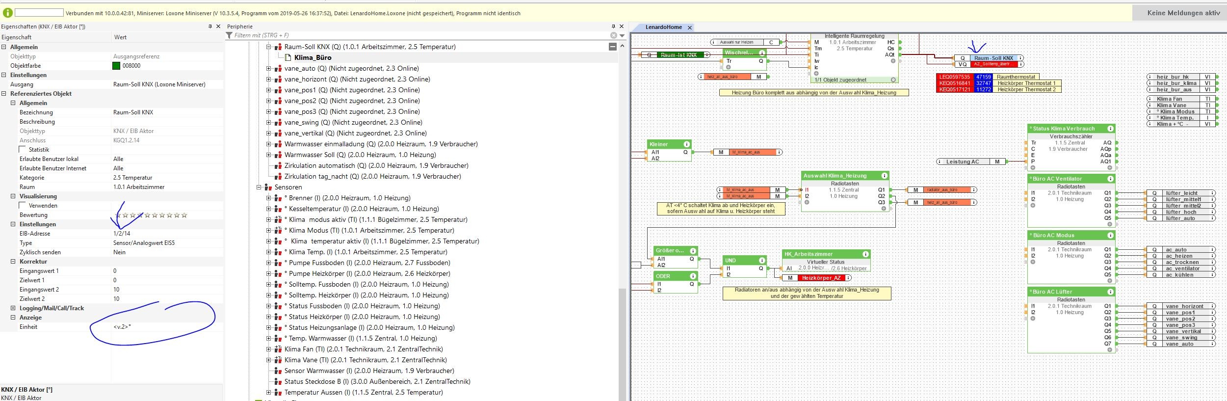Click the green connection status icon
Screen dimensions: 1227x401
(7, 13)
